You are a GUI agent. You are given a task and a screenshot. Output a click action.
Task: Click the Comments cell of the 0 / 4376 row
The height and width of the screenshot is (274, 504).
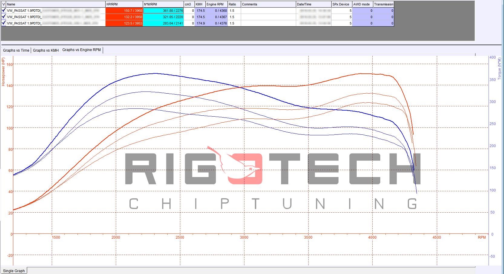[x=268, y=23]
